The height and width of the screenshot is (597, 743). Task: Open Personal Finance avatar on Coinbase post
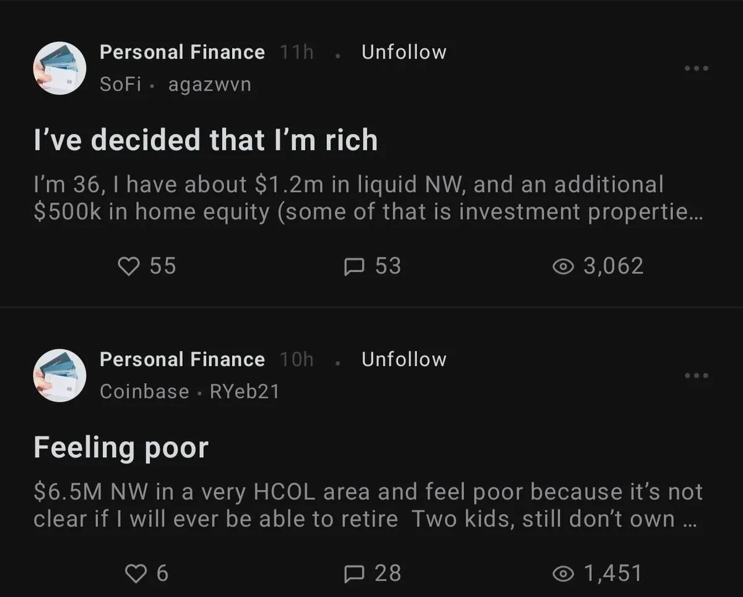pos(59,375)
